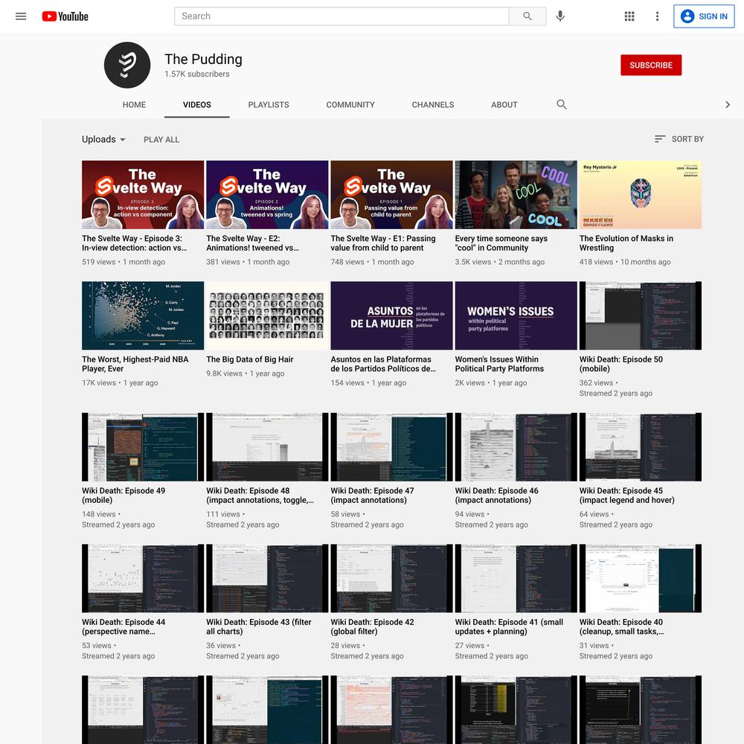Open the Wiki Death Episode 50 thumbnail
744x744 pixels.
(x=640, y=315)
